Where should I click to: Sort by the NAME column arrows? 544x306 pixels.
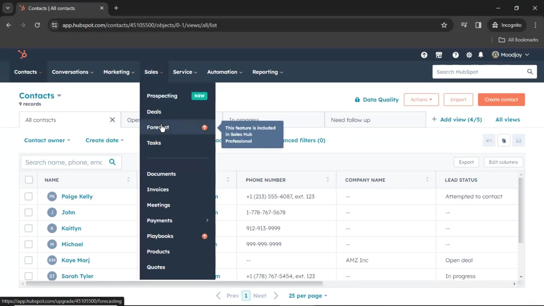(x=128, y=180)
